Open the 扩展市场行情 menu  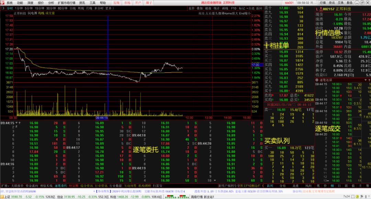click(67, 3)
